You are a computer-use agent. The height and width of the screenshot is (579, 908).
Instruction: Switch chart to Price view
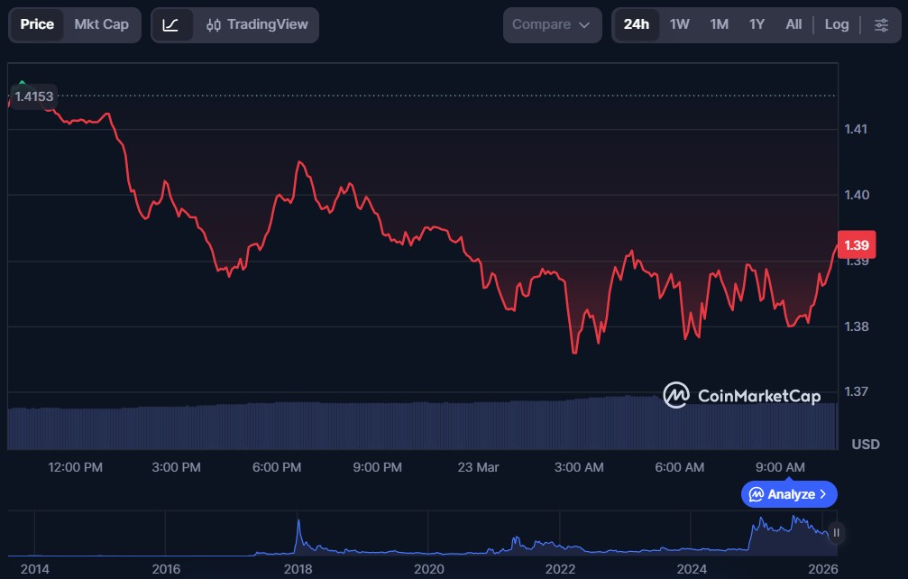pos(37,24)
